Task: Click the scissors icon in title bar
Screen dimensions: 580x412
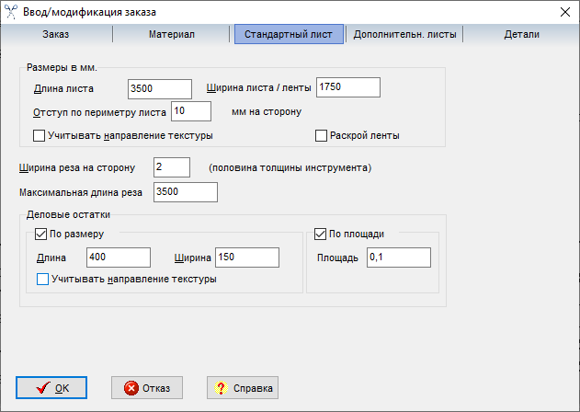Action: coord(12,12)
